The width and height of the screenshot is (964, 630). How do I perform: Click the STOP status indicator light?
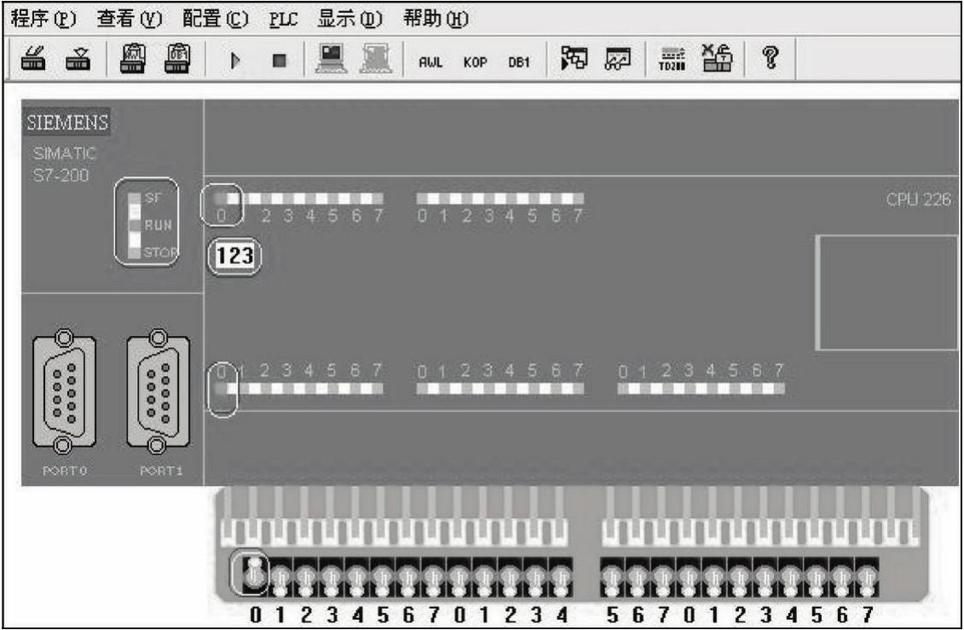[x=134, y=252]
